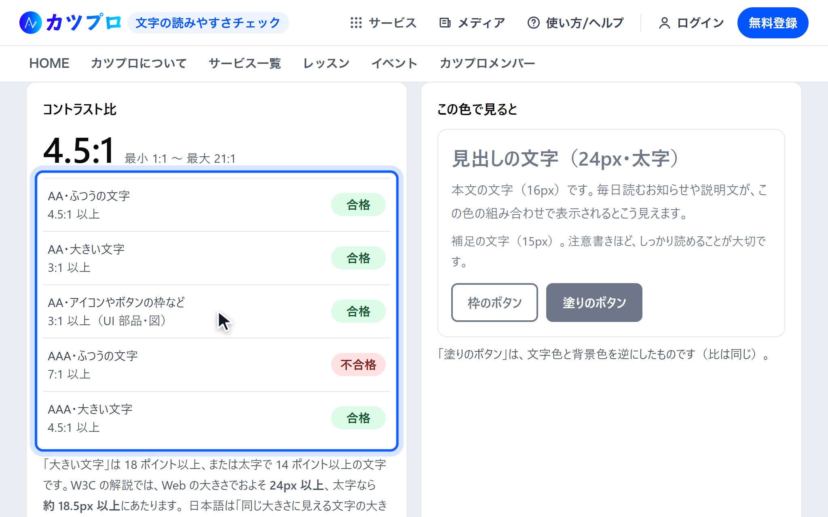
Task: Click 合格 badge for AAA・大きい文字
Action: click(x=358, y=418)
